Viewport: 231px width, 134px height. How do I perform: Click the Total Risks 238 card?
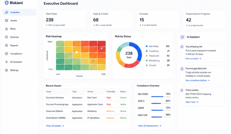pyautogui.click(x=65, y=19)
